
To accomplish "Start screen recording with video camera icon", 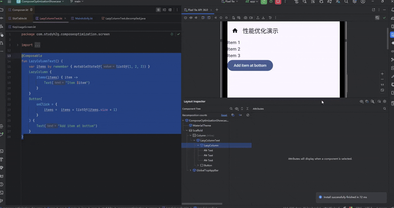I will coord(251,18).
